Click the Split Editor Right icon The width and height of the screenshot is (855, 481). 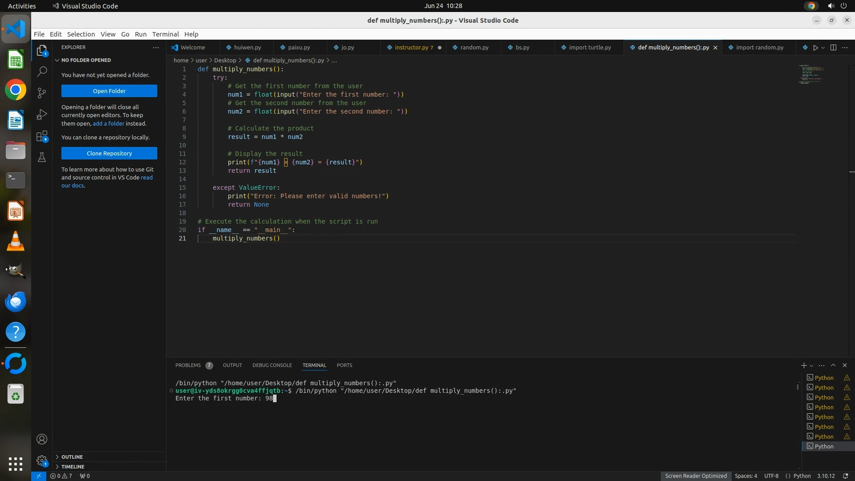(x=833, y=48)
